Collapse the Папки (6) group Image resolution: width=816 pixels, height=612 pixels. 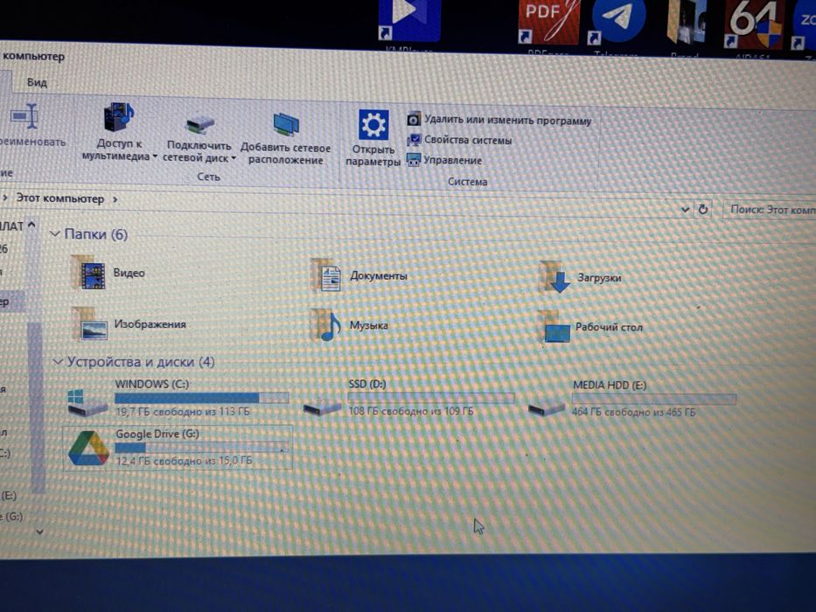pyautogui.click(x=54, y=234)
